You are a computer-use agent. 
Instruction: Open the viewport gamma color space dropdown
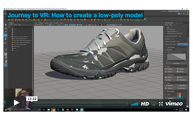coord(115,25)
